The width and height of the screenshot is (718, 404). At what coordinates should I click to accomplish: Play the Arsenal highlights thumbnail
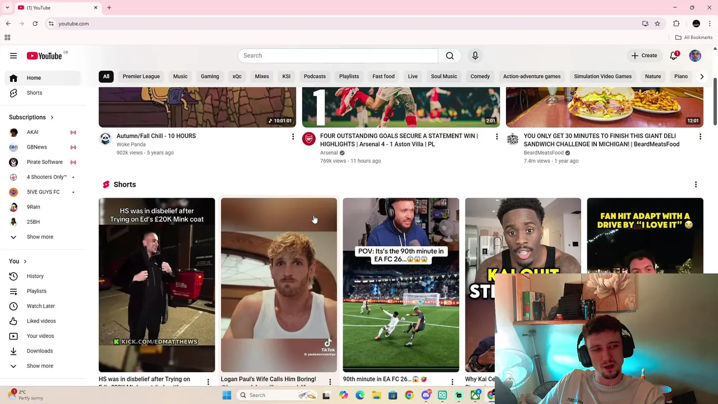tap(401, 107)
